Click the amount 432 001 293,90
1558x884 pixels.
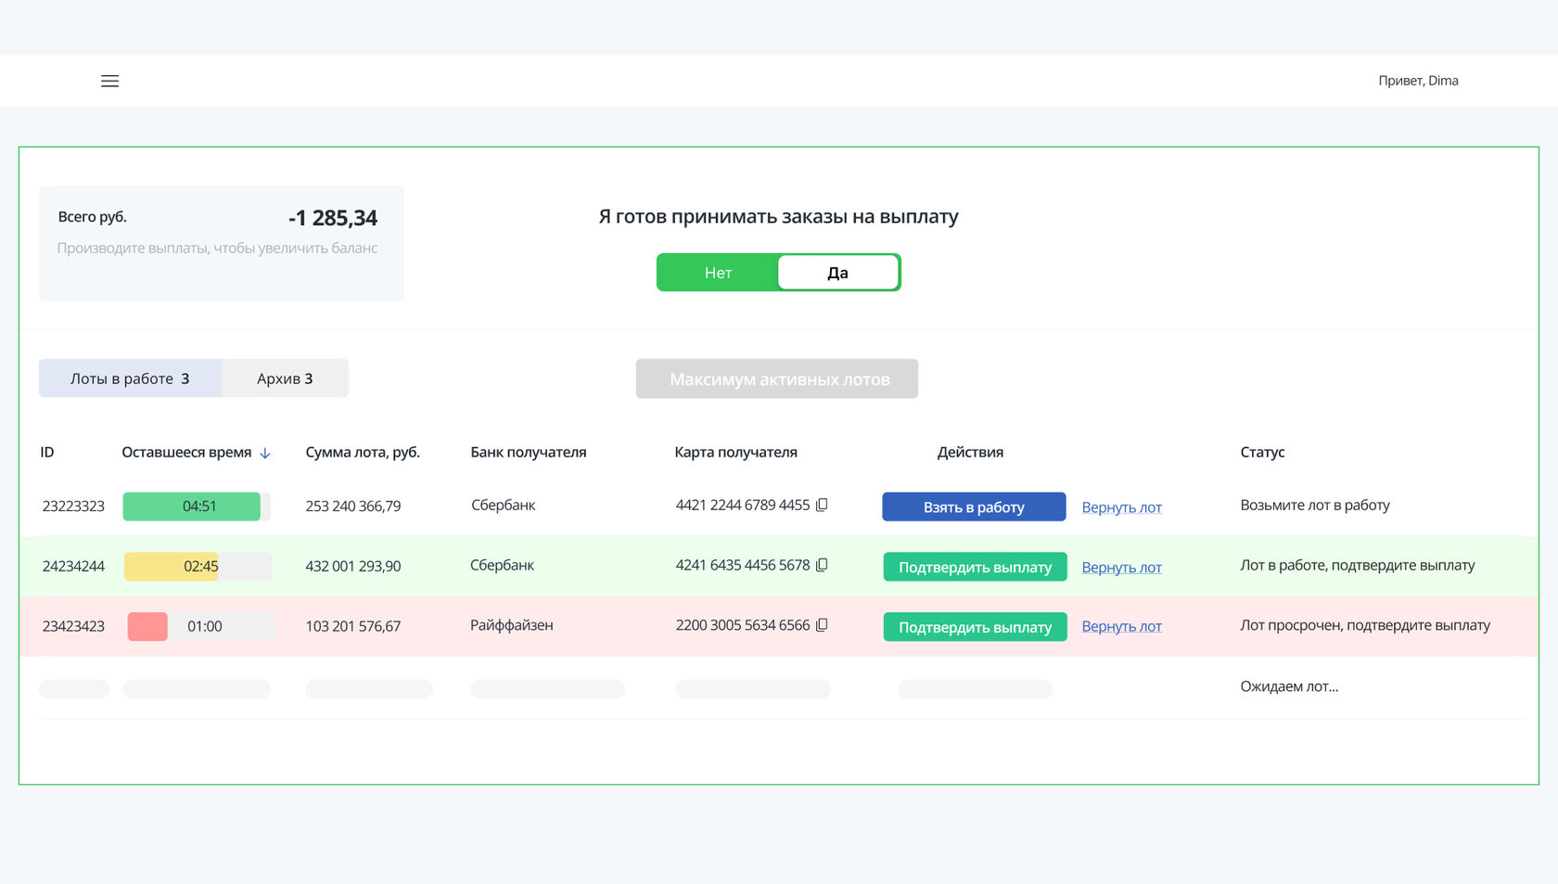(x=353, y=567)
